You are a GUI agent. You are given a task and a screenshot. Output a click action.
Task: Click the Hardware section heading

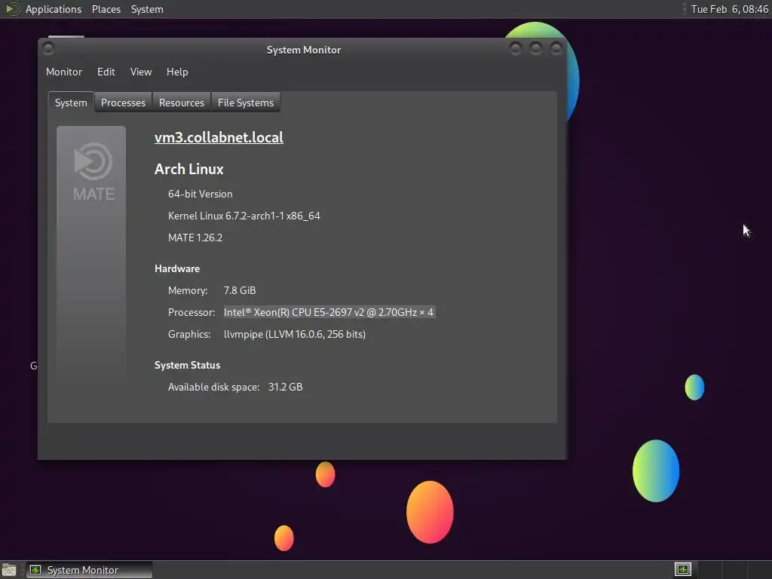tap(177, 269)
